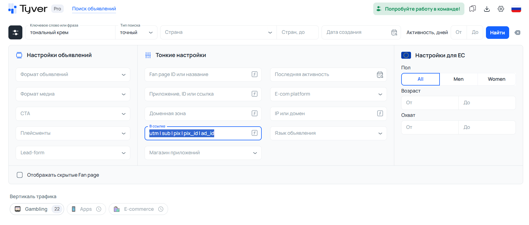
Task: Click Активность, дней До field
Action: coord(475,32)
